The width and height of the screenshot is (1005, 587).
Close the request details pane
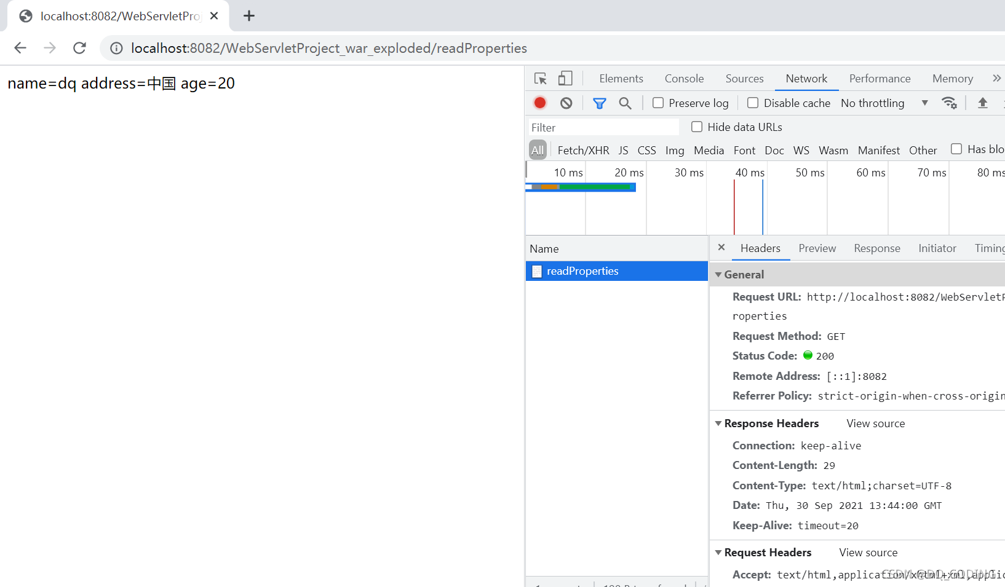point(721,247)
